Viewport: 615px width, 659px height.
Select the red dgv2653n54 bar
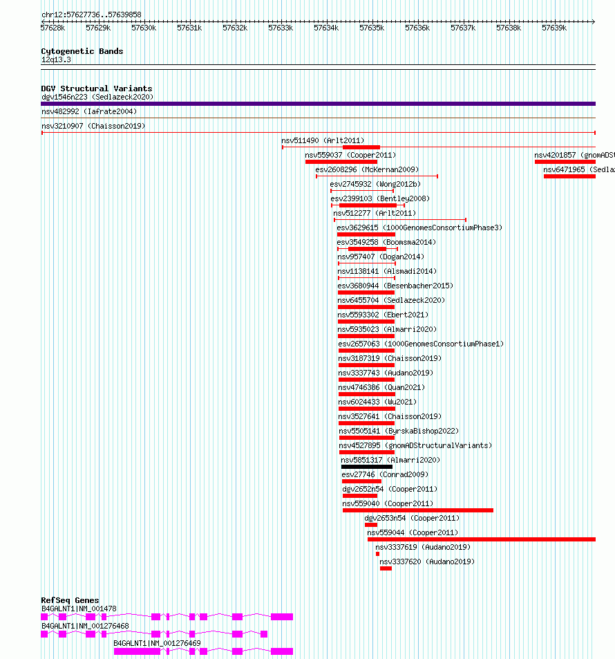[x=371, y=525]
